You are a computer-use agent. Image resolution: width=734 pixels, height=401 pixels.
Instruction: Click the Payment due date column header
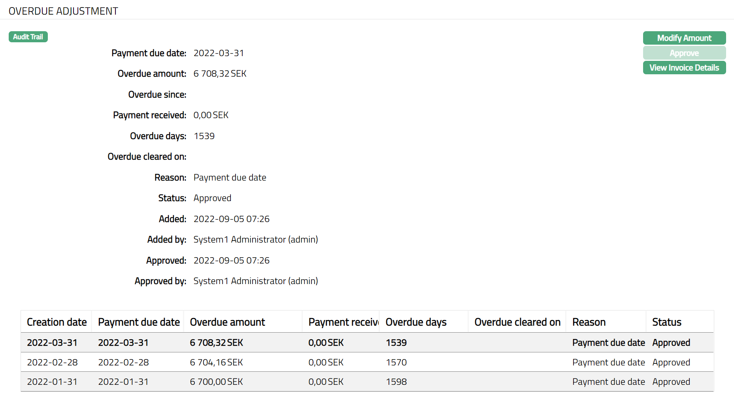pyautogui.click(x=139, y=322)
